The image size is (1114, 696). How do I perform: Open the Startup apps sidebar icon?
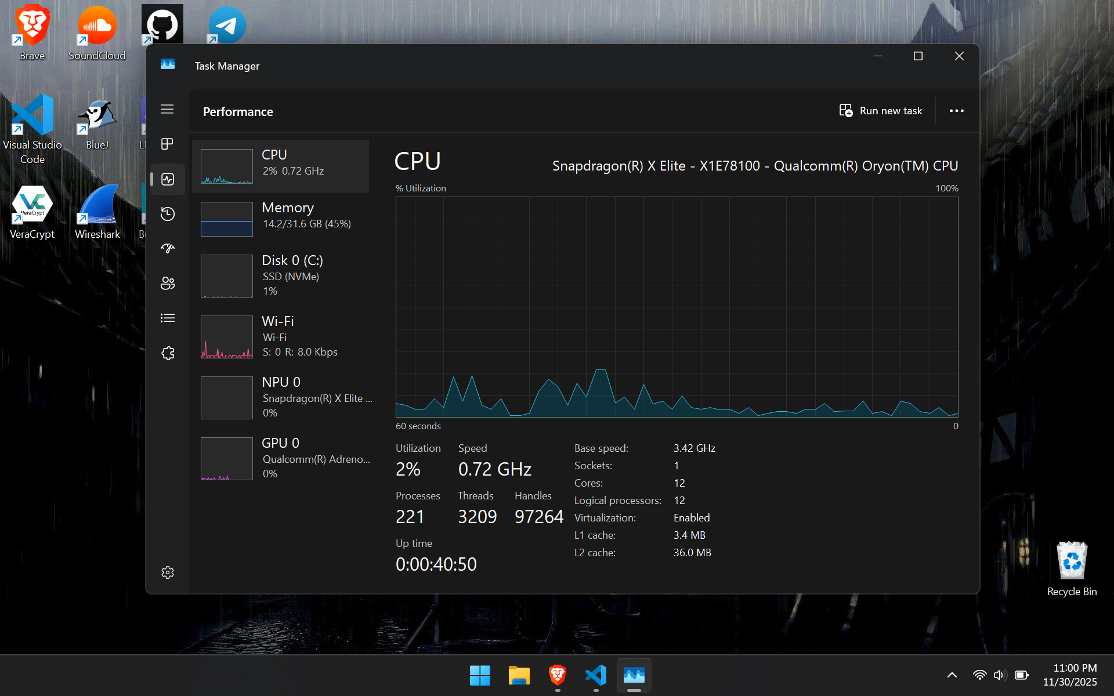(x=167, y=249)
